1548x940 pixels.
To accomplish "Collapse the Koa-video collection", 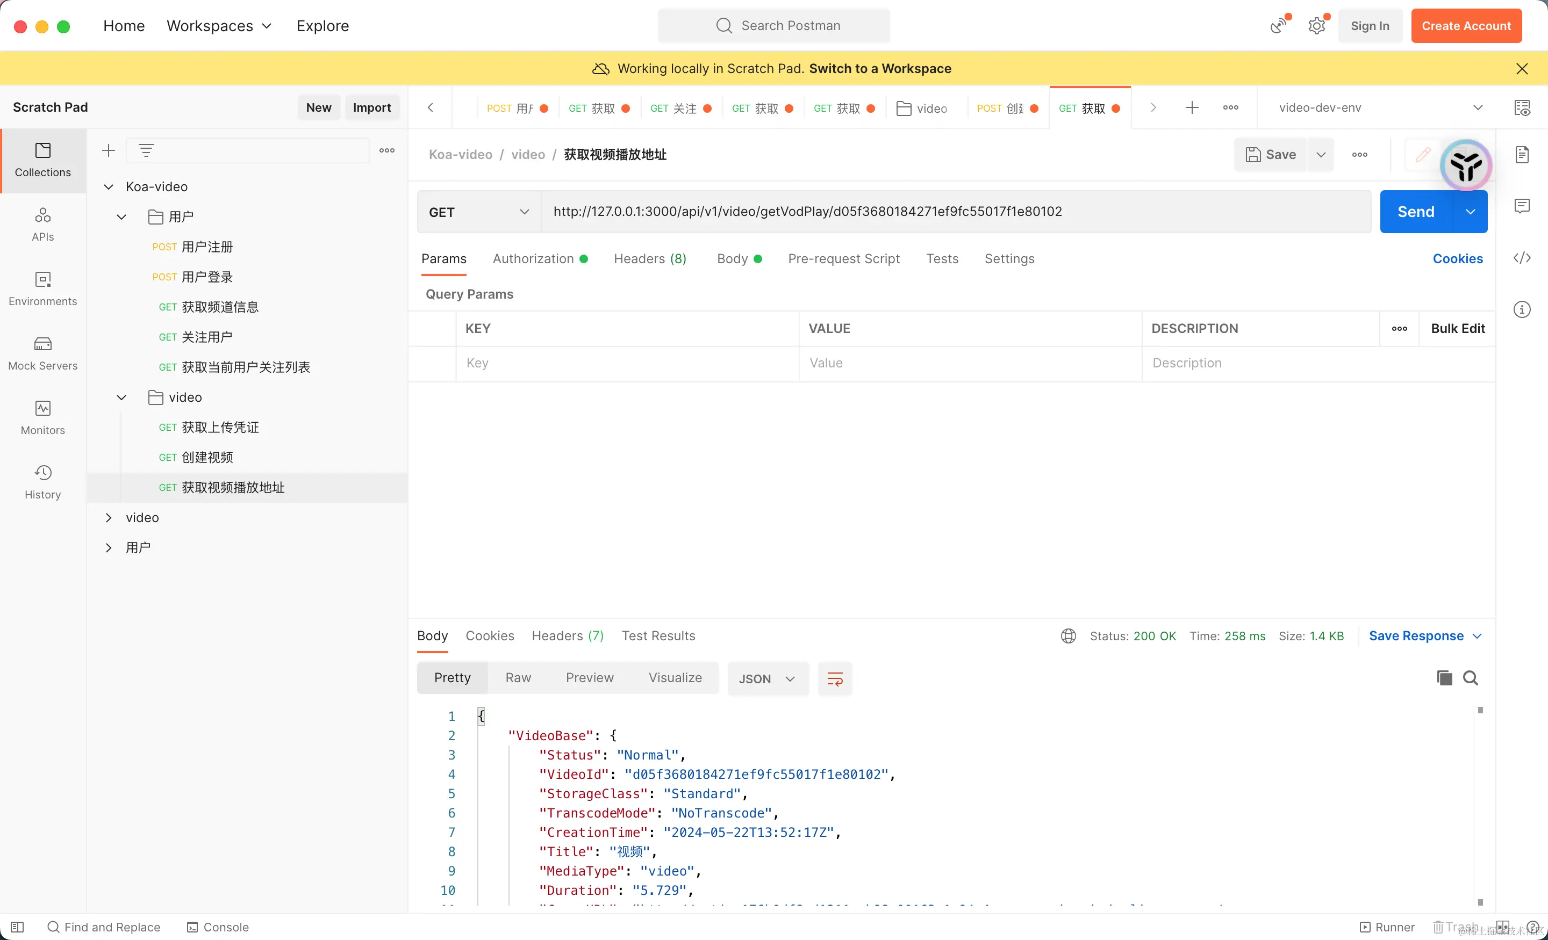I will (x=109, y=186).
